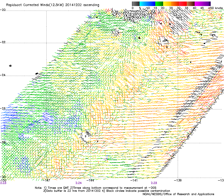
Task: Click the gray 0-5 knots legend segment
Action: click(136, 4)
